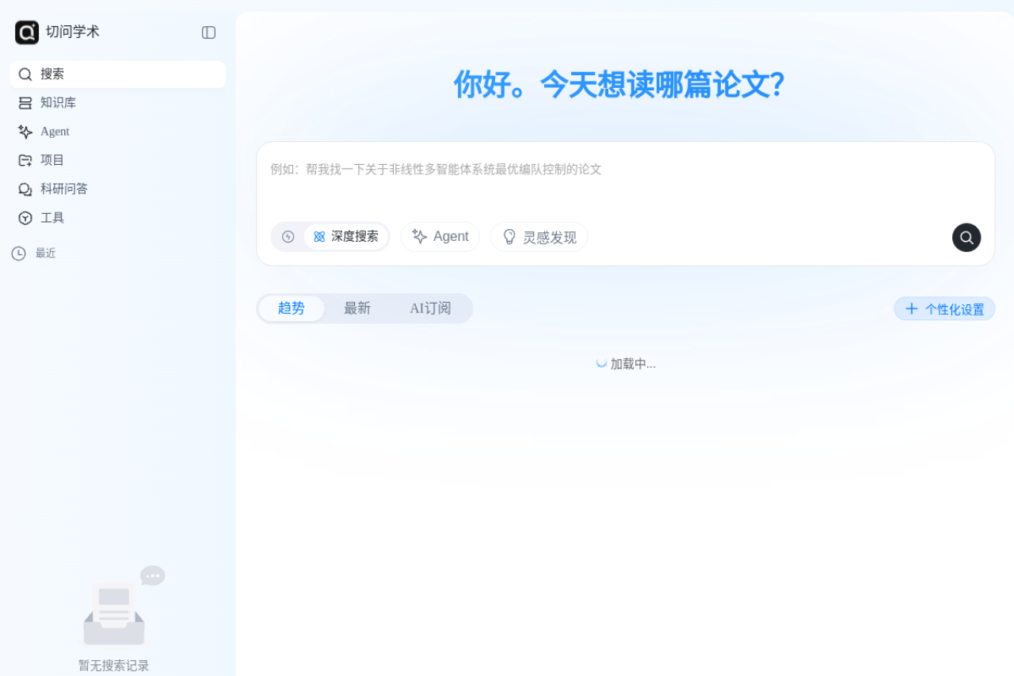
Task: Submit search with the dark magnifier button
Action: 966,238
